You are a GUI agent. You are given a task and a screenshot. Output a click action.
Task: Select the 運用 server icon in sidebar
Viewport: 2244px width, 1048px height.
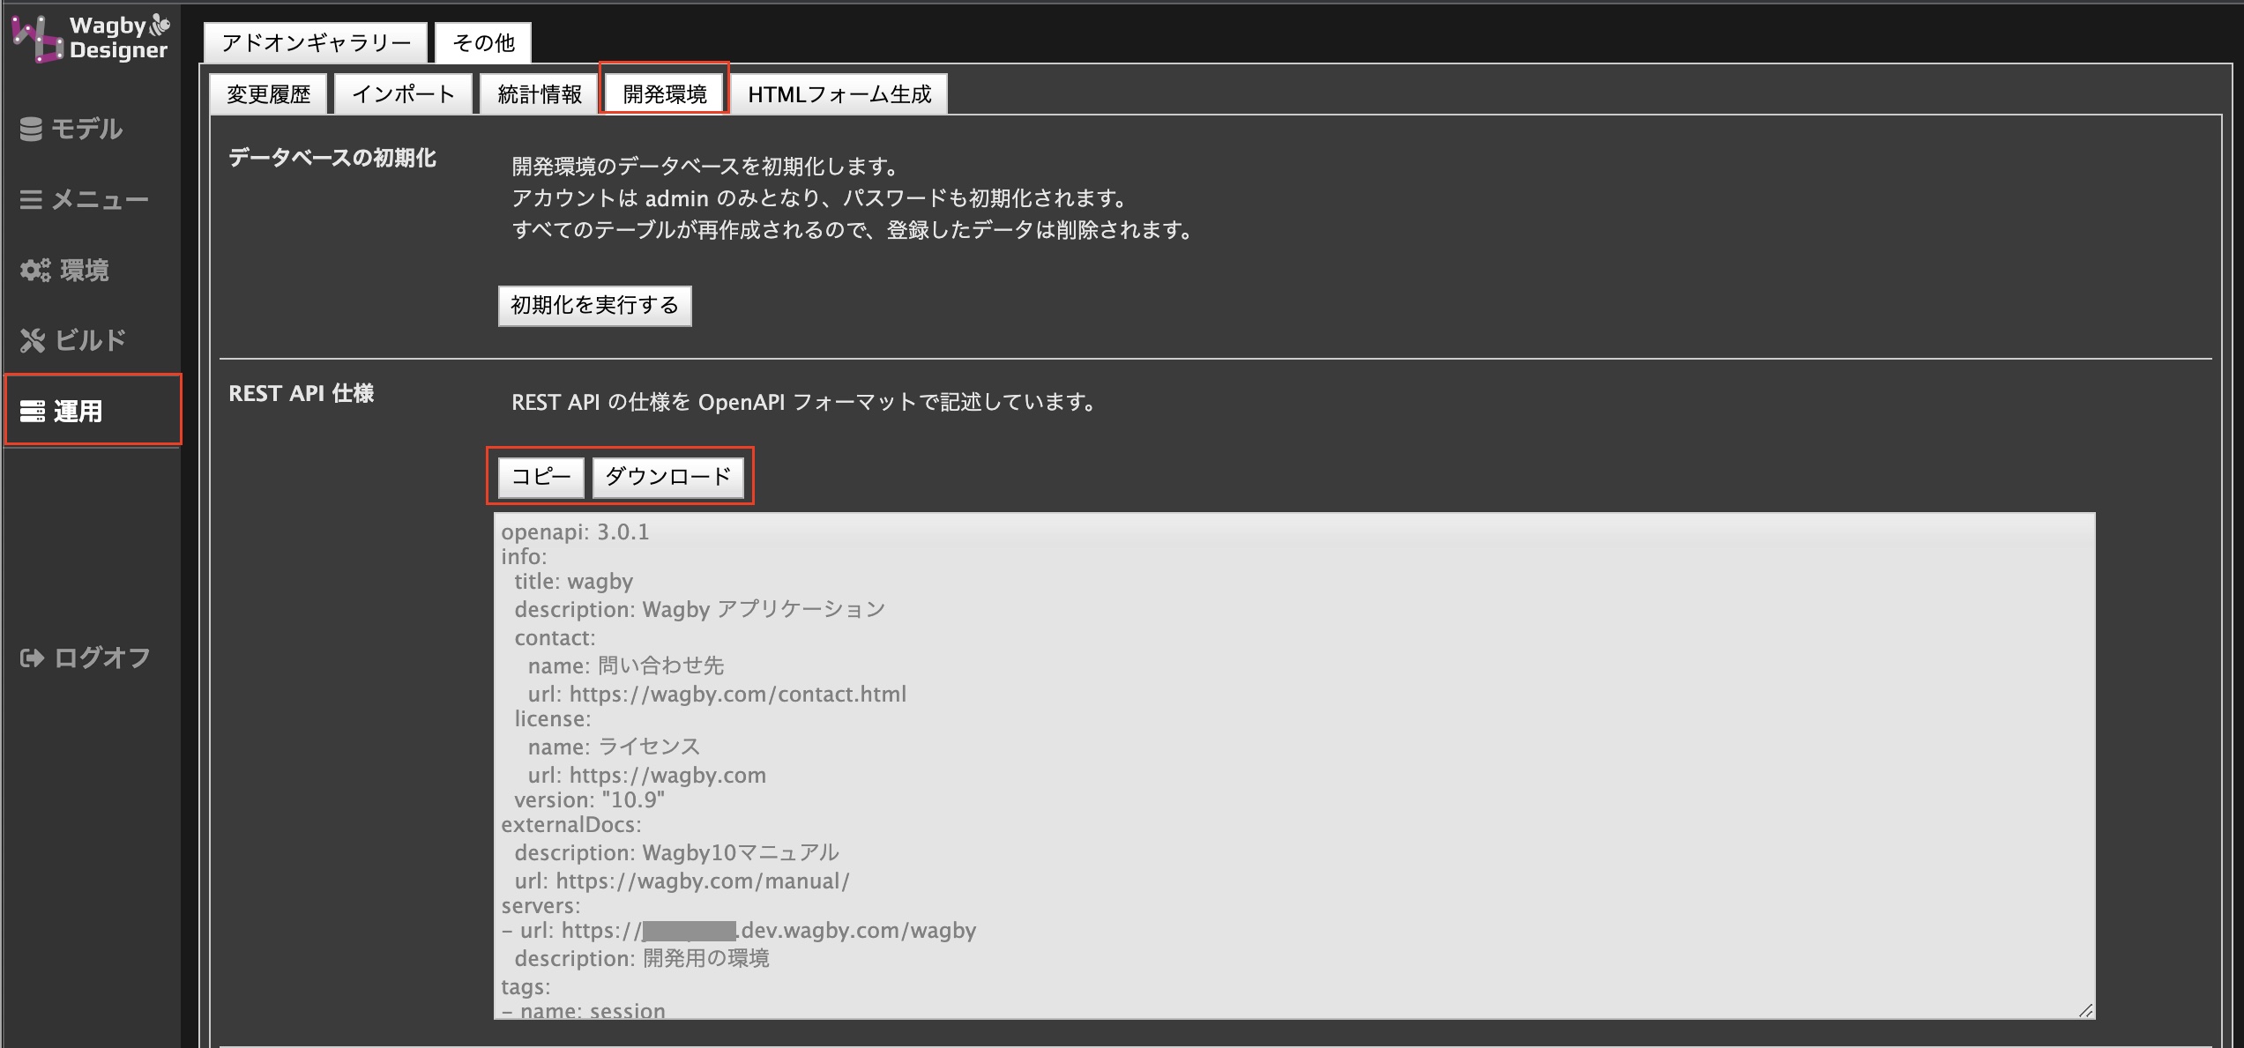(35, 409)
